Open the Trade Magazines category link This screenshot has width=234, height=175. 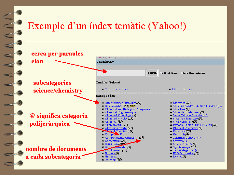[x=185, y=150]
